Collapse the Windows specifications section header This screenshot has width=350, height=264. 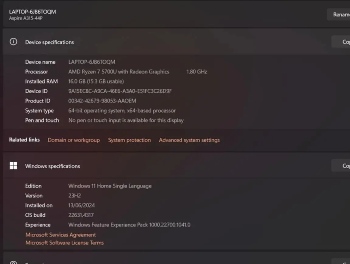pyautogui.click(x=176, y=166)
